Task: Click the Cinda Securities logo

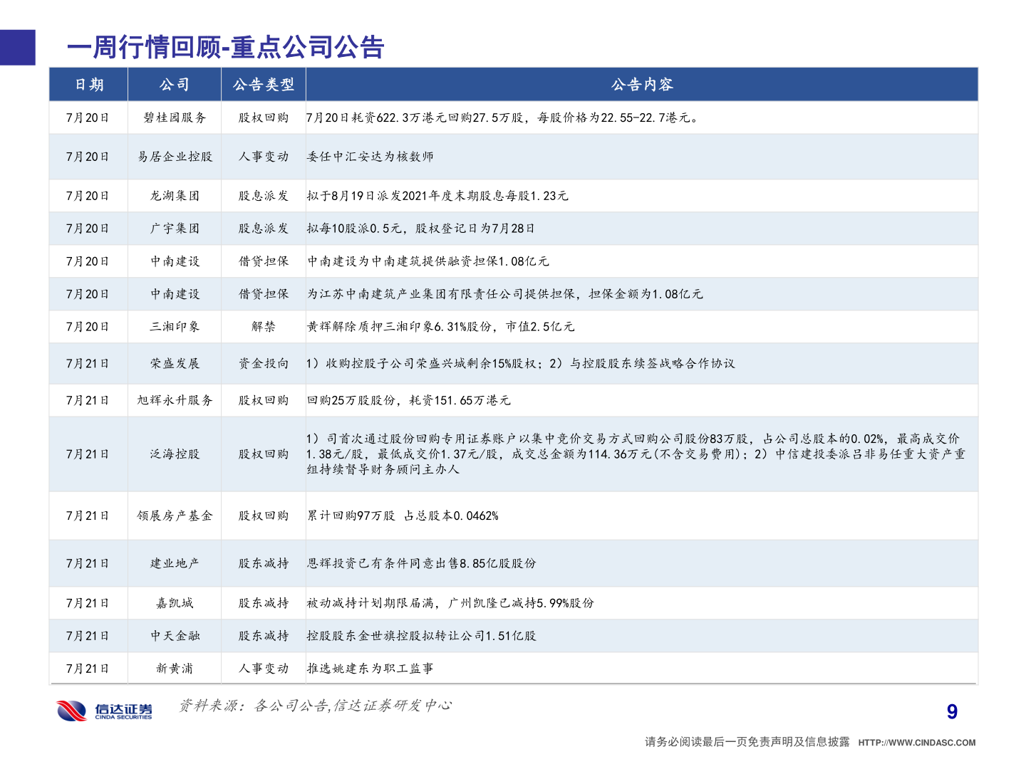Action: point(102,709)
